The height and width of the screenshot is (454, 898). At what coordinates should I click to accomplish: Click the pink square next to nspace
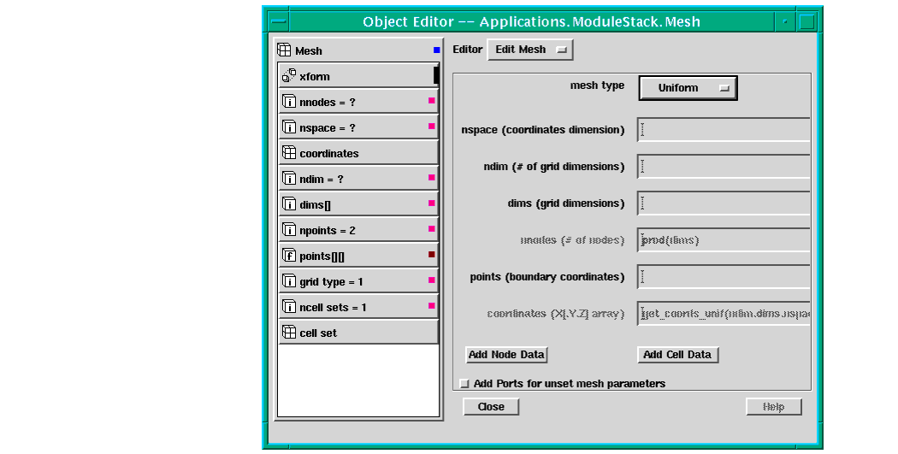pos(431,127)
